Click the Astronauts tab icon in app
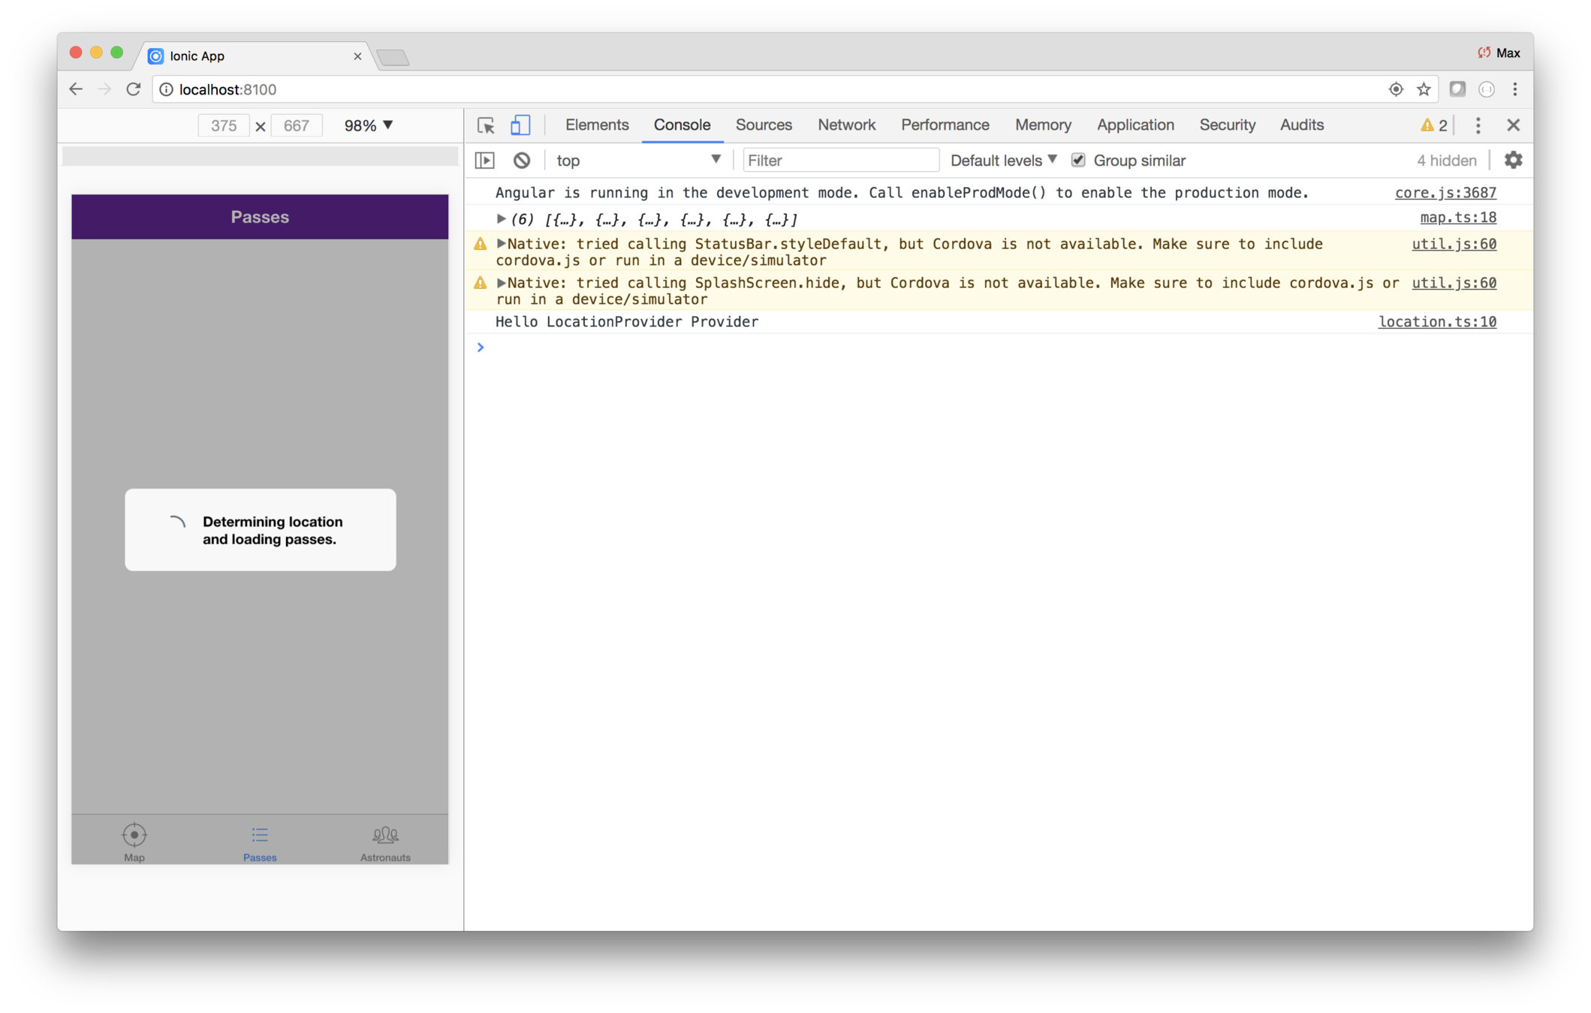The image size is (1591, 1013). coord(385,835)
